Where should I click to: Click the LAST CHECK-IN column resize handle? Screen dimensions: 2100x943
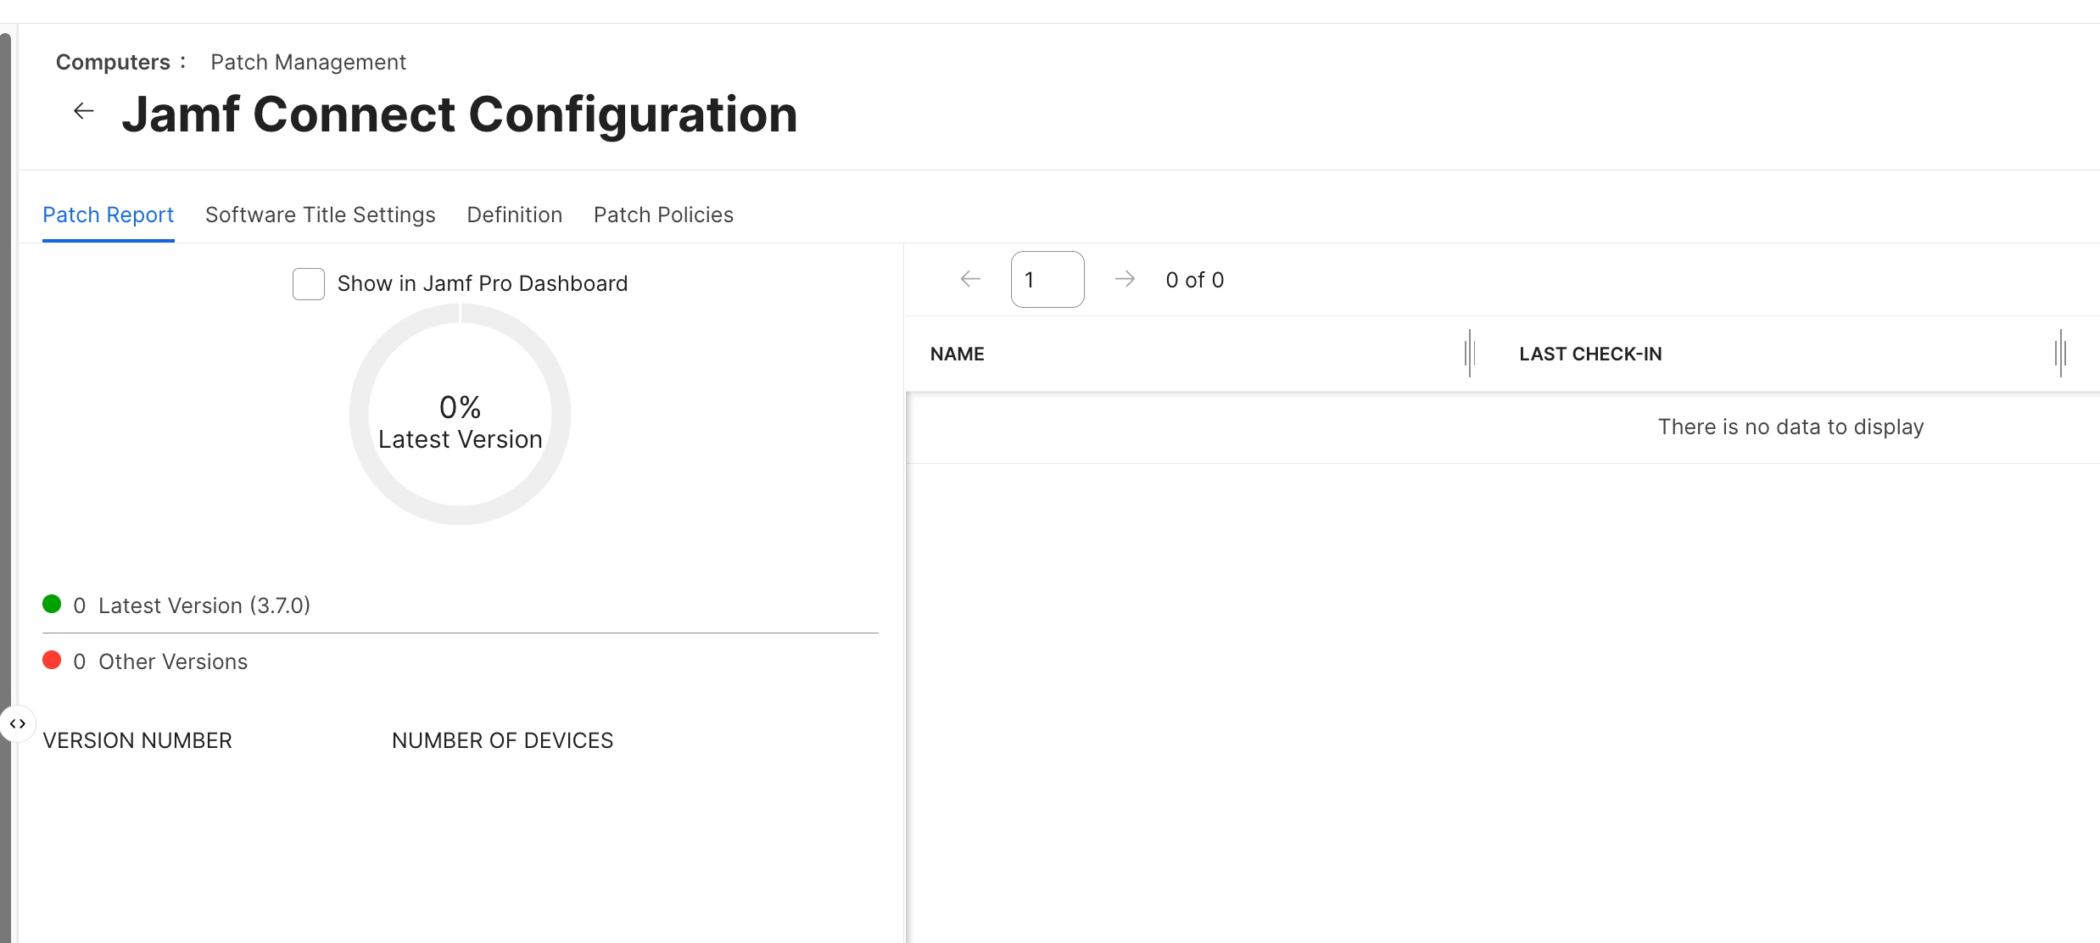coord(2060,354)
